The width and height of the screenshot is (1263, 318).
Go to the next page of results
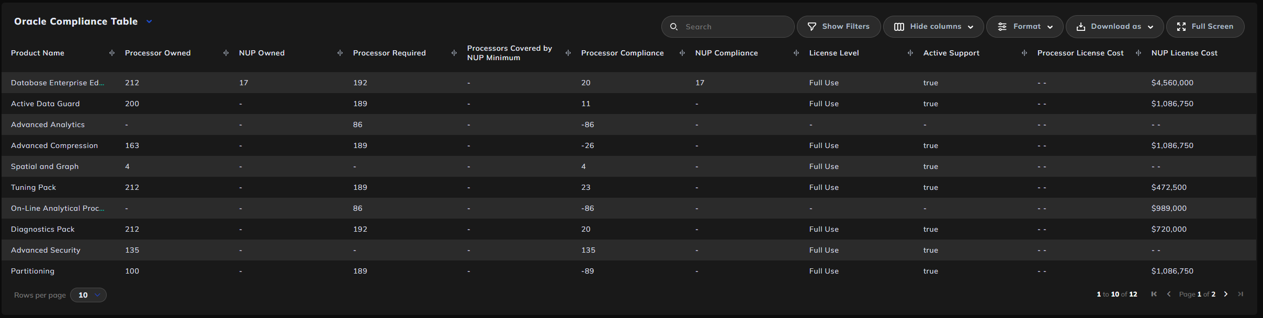[1225, 294]
